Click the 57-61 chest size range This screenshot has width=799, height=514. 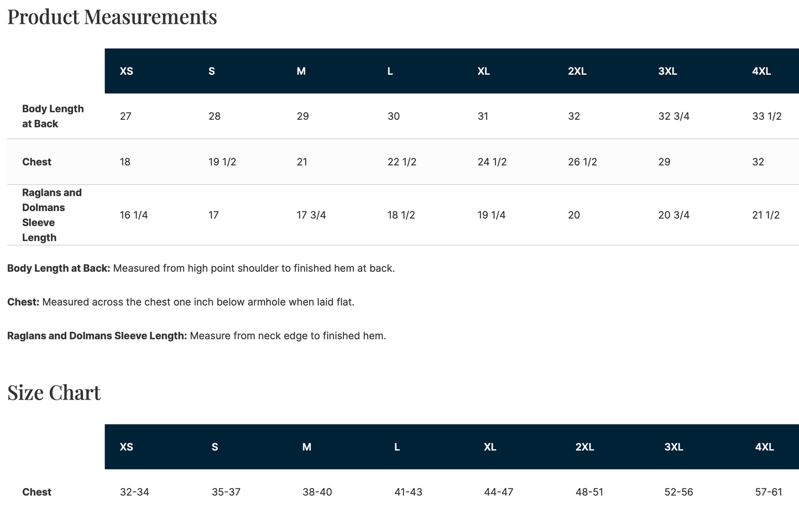pos(769,492)
